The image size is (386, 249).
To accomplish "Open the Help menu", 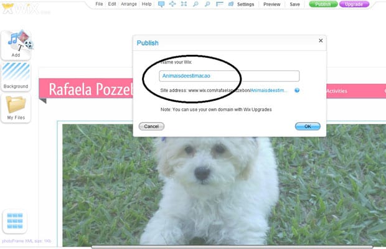I will pos(147,4).
